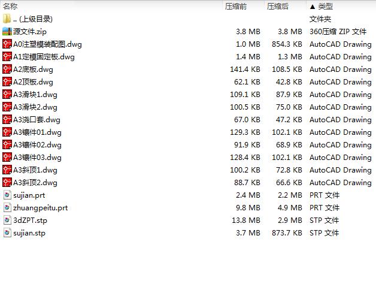Click the parent directory folder icon
This screenshot has width=376, height=287.
point(7,19)
